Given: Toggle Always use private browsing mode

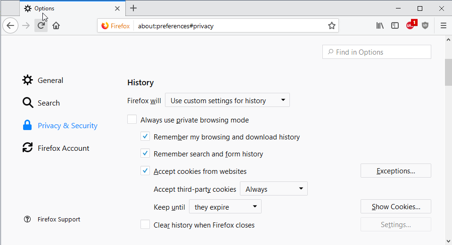Looking at the screenshot, I should pos(132,119).
